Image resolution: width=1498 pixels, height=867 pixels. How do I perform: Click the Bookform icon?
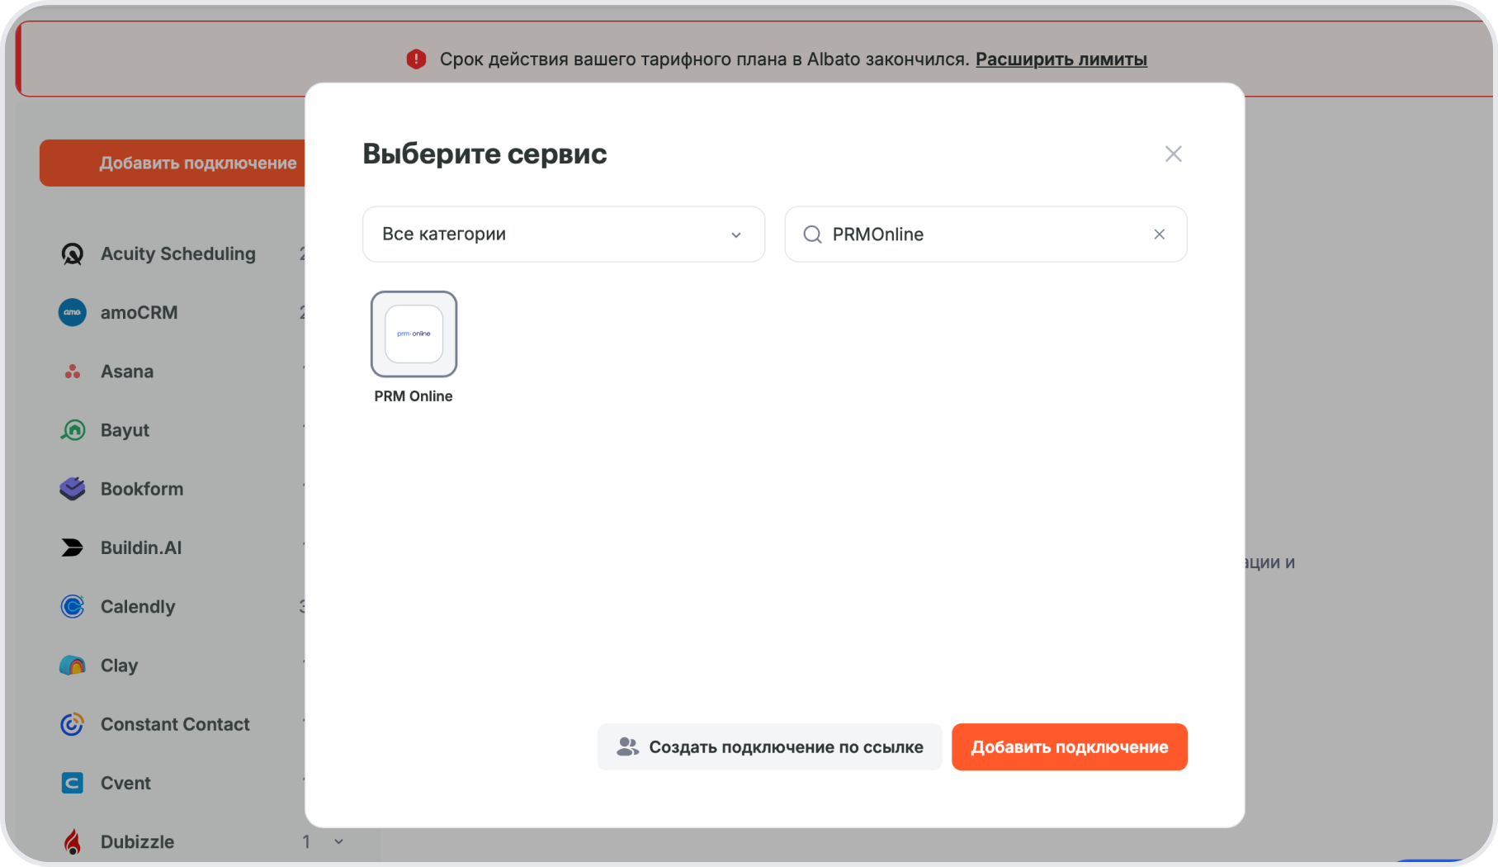coord(73,489)
